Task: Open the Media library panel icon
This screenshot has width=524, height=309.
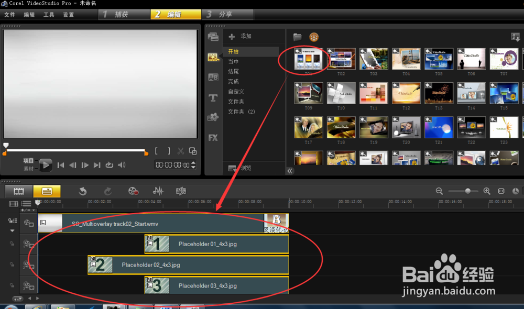Action: pyautogui.click(x=213, y=37)
